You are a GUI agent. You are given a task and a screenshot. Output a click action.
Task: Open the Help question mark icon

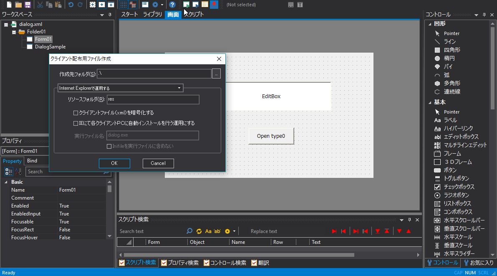pyautogui.click(x=172, y=5)
